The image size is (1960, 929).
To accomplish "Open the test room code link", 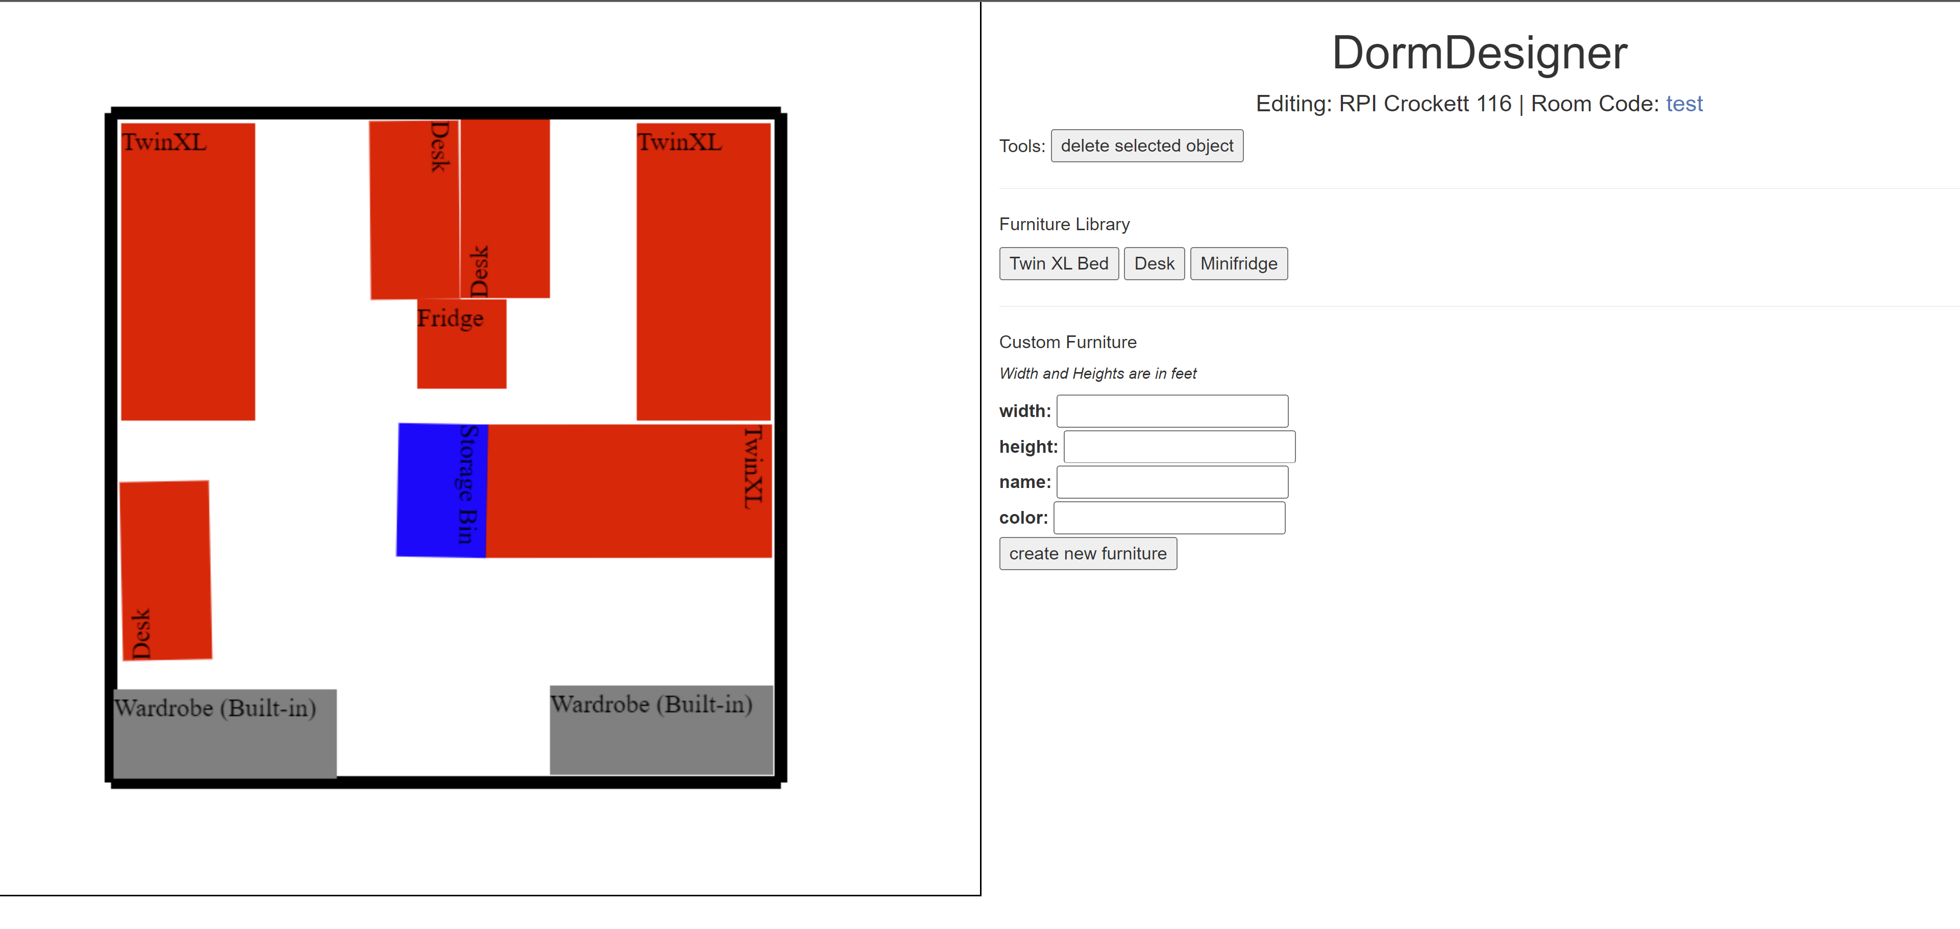I will click(1683, 104).
